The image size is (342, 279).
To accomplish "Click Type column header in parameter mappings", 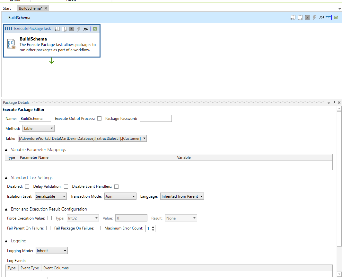I will 11,157.
